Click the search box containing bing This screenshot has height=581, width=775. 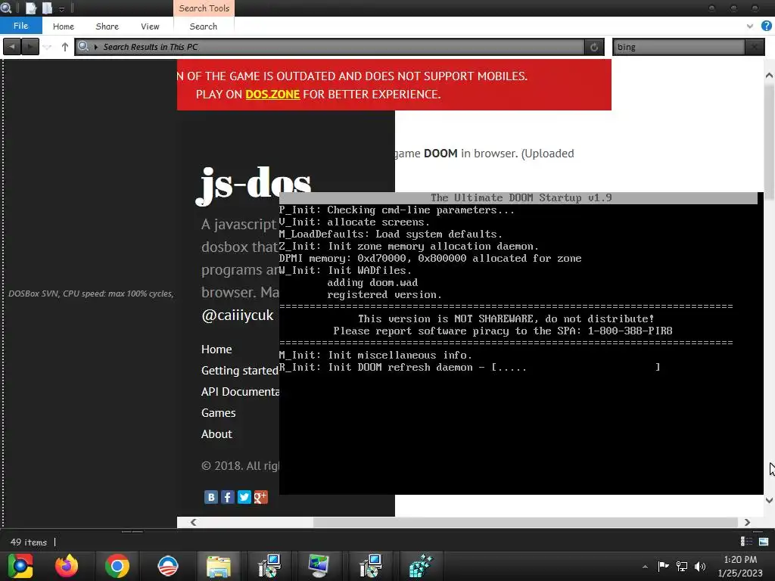tap(678, 47)
